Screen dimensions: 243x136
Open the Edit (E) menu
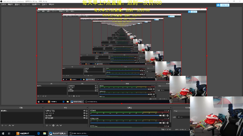click(x=10, y=5)
